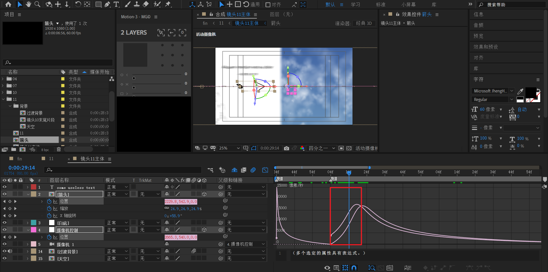Switch to the 学习 workspace
548x272 pixels.
coord(355,5)
